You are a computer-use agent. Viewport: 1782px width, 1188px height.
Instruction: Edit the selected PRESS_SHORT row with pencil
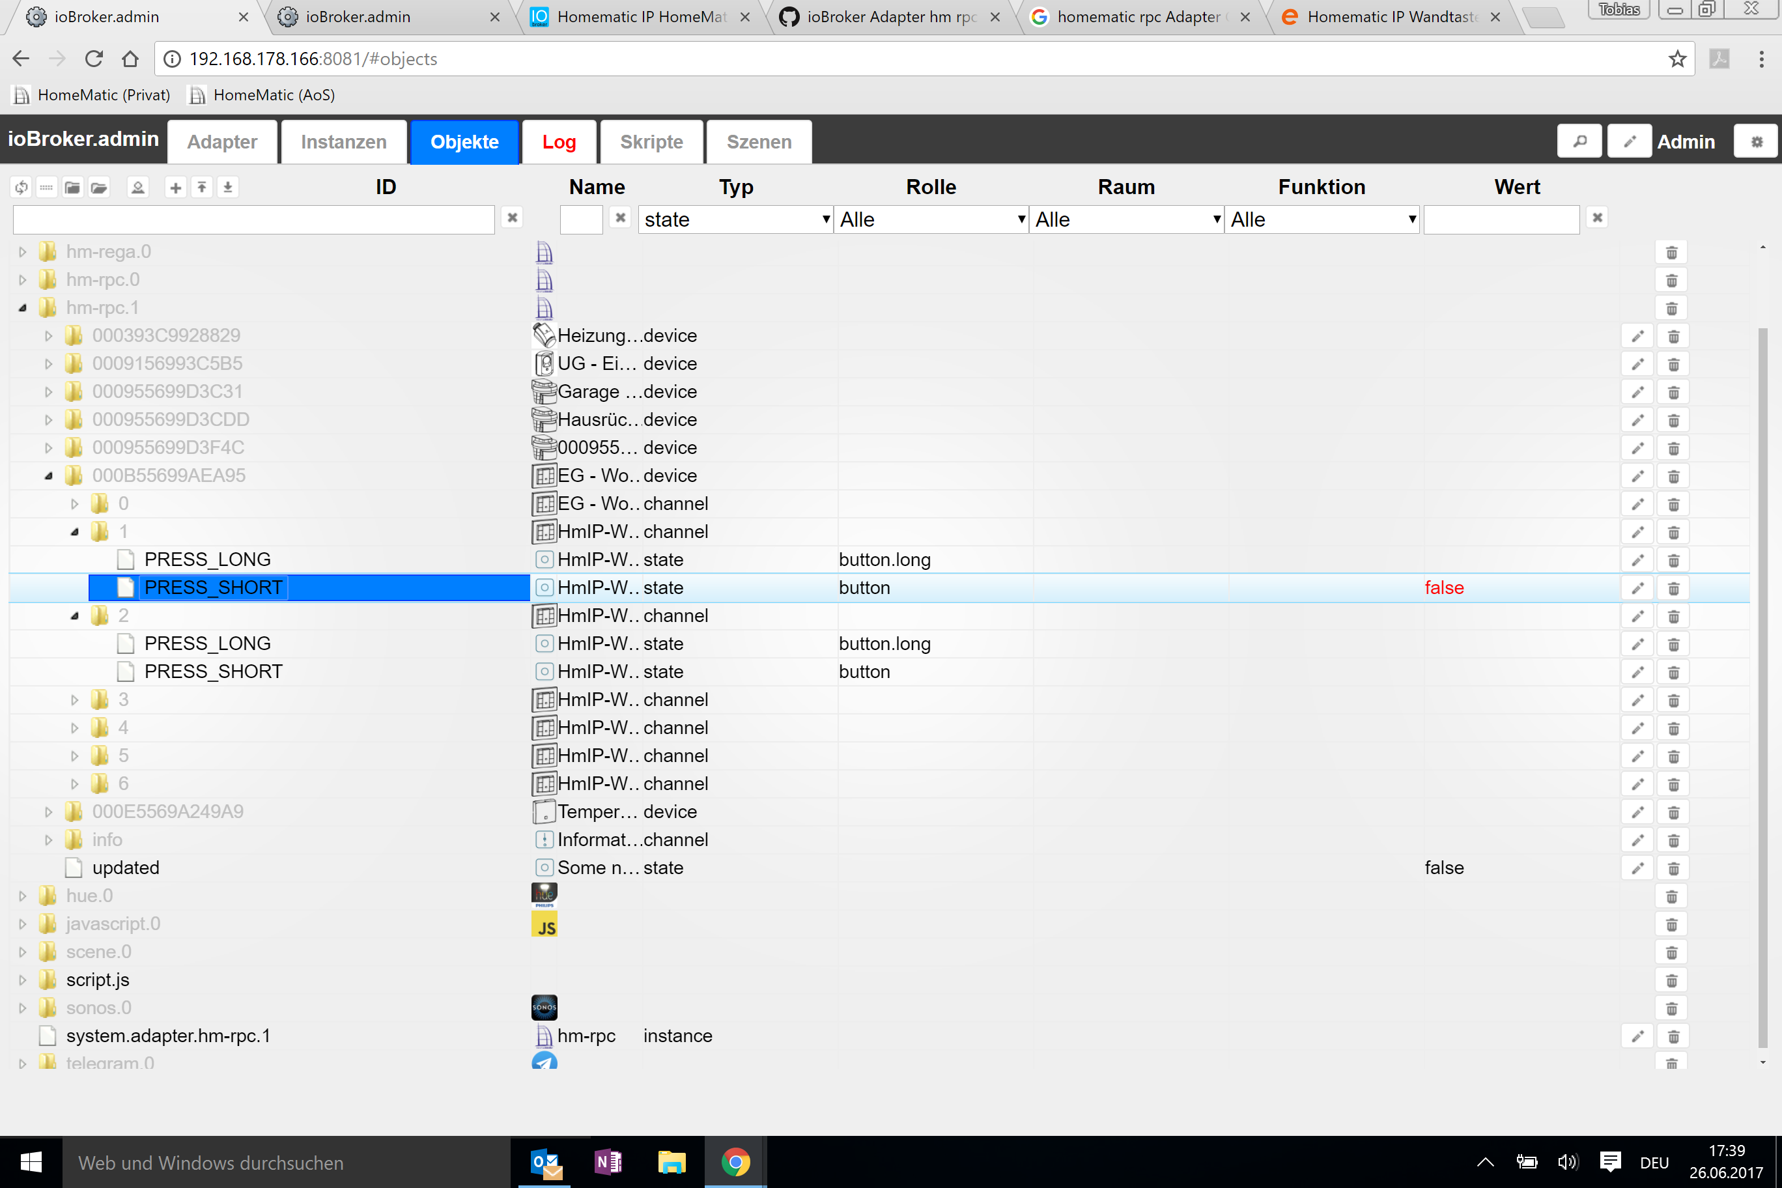1637,589
